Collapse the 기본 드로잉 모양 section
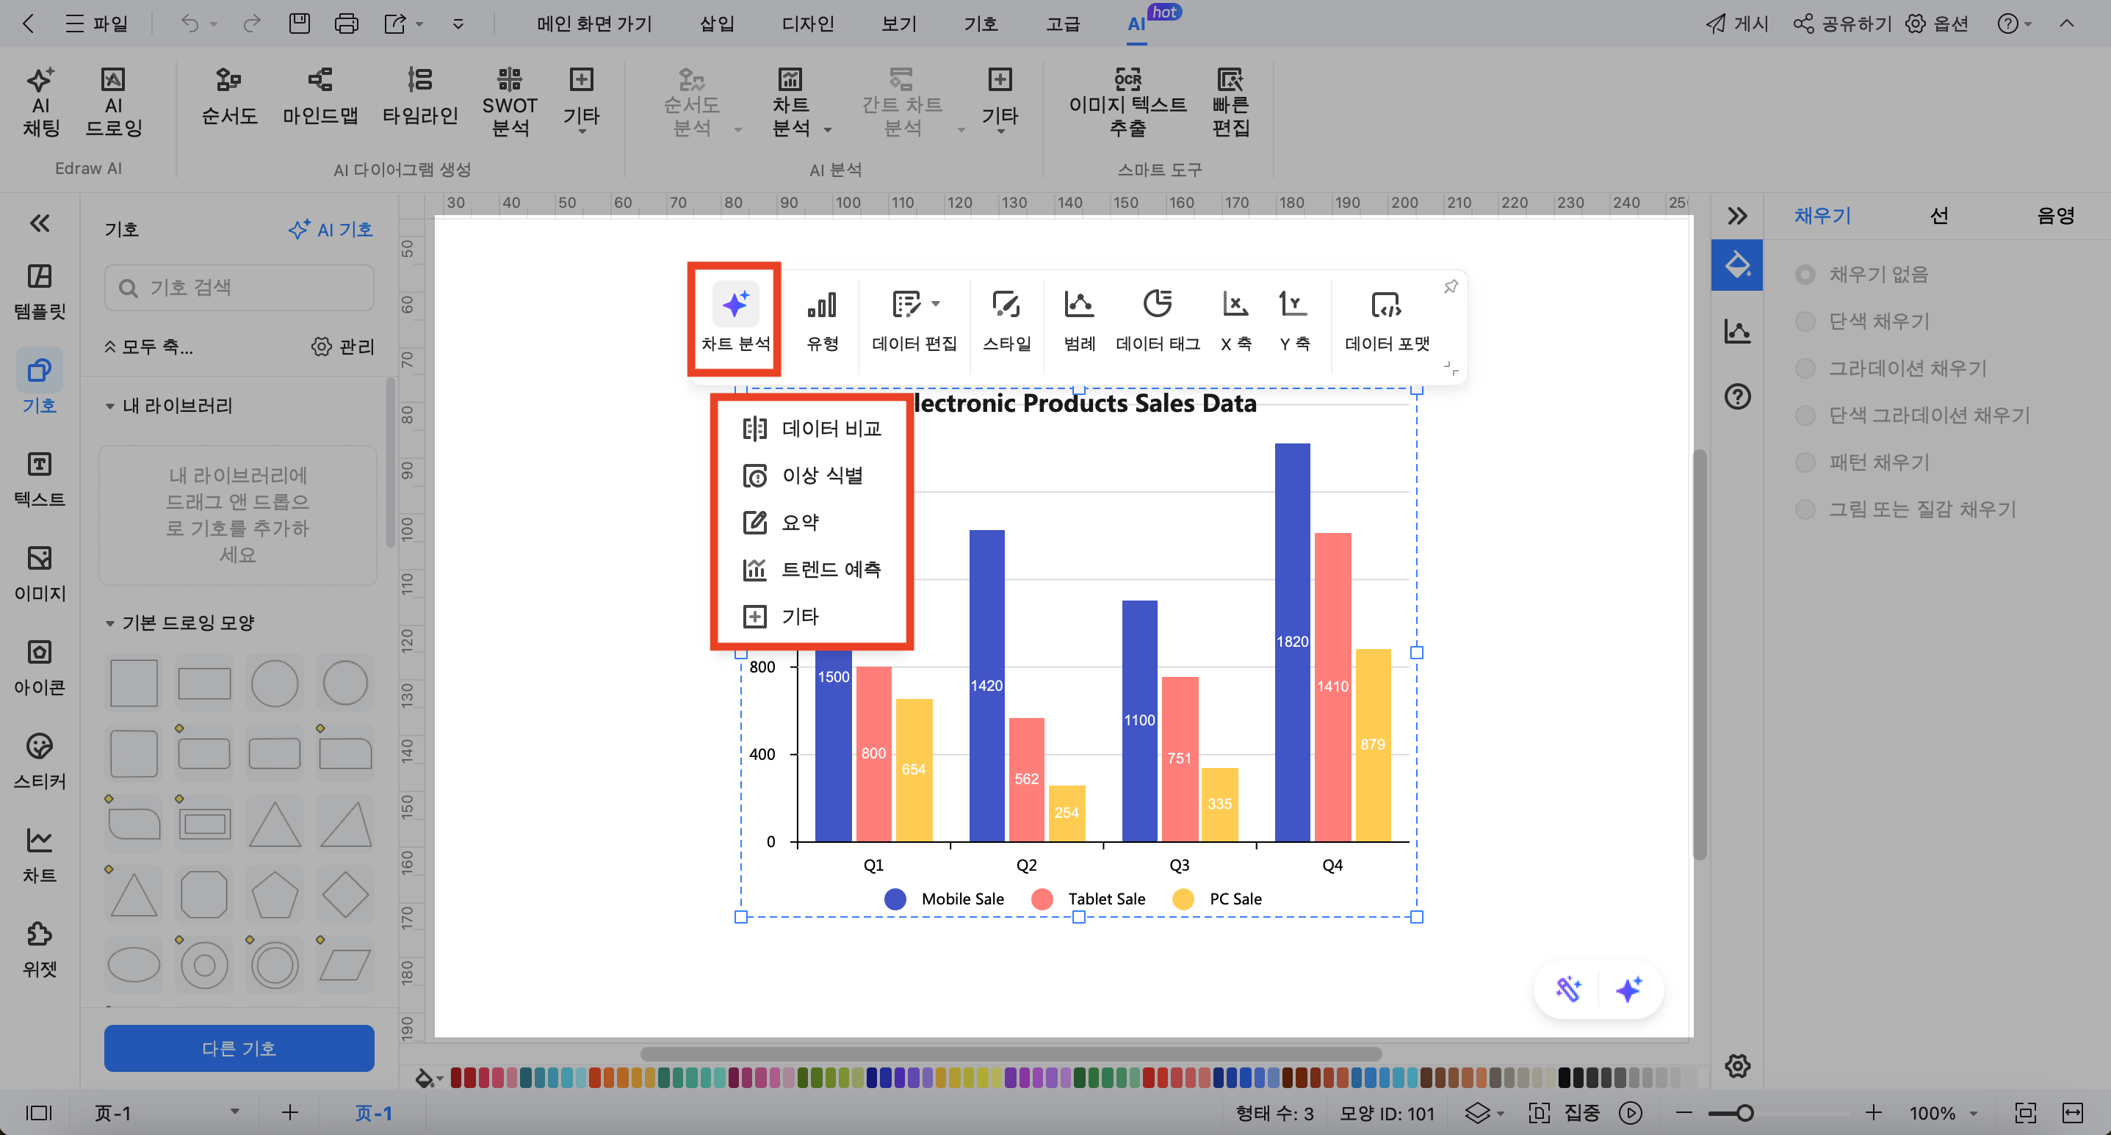2111x1135 pixels. [110, 623]
